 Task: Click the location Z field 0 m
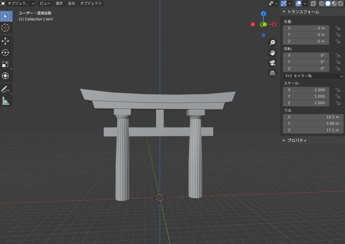click(306, 41)
